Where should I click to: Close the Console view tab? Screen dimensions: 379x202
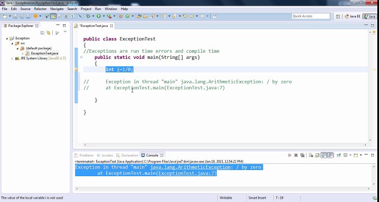(x=162, y=155)
